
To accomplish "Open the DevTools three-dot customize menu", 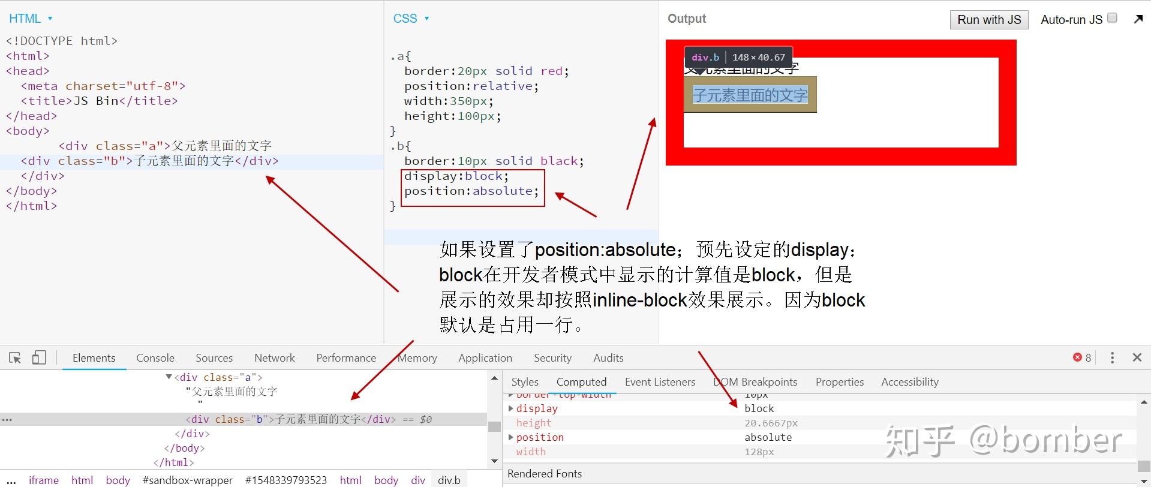I will pyautogui.click(x=1112, y=358).
